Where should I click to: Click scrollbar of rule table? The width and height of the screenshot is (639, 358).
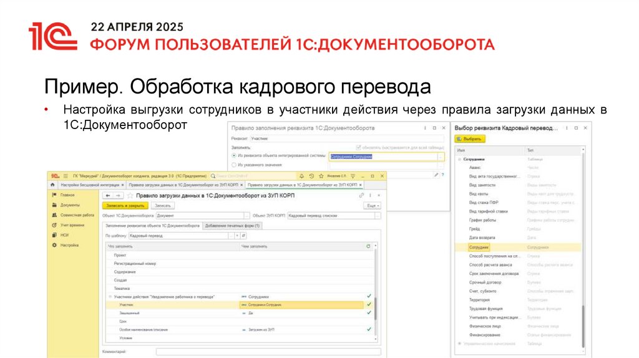[375, 309]
